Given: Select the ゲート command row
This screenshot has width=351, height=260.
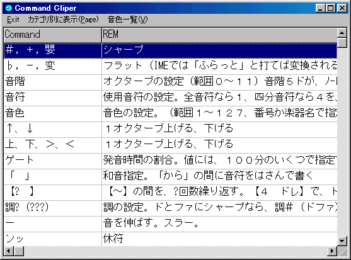Looking at the screenshot, I should [x=170, y=161].
